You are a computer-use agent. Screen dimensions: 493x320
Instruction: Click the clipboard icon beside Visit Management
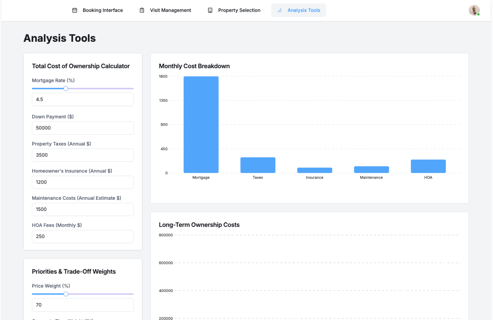point(142,10)
